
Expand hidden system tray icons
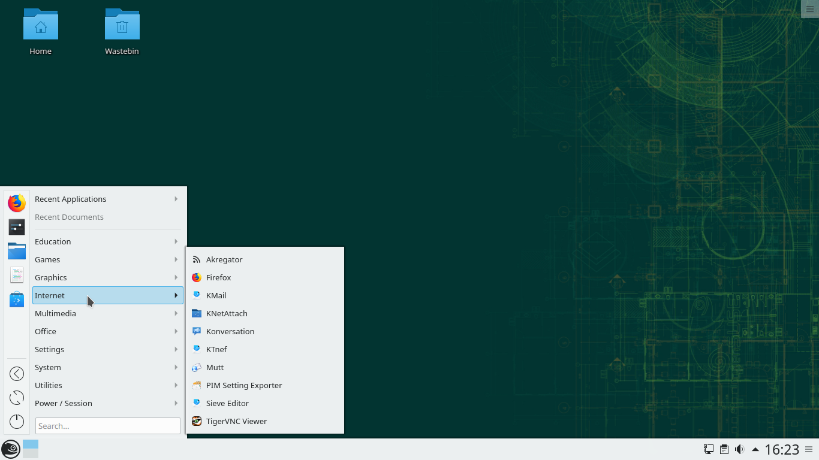pyautogui.click(x=754, y=449)
